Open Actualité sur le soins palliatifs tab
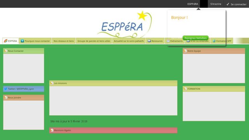 tap(129, 41)
